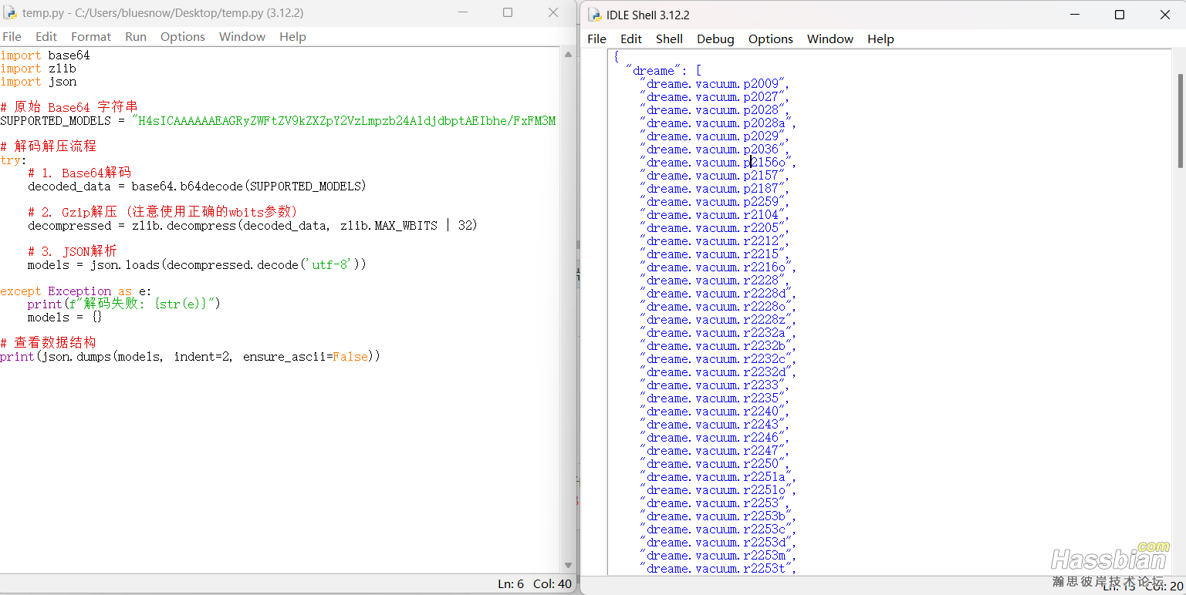Click the 'models = {}' line

point(65,318)
